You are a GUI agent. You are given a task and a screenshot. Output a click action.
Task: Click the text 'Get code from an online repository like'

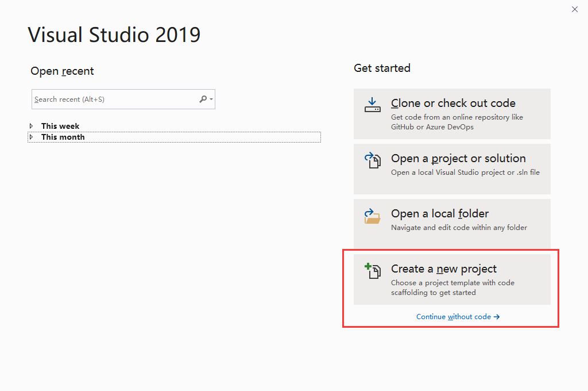457,117
